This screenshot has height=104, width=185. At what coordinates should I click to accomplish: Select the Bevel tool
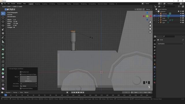3,58
